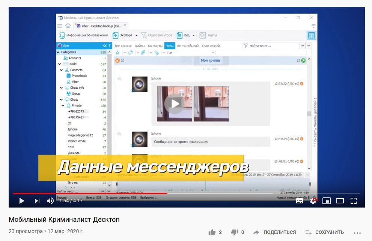Screen dimensions: 372x241
Task: Click the Найти текст search field
Action: pos(271,45)
